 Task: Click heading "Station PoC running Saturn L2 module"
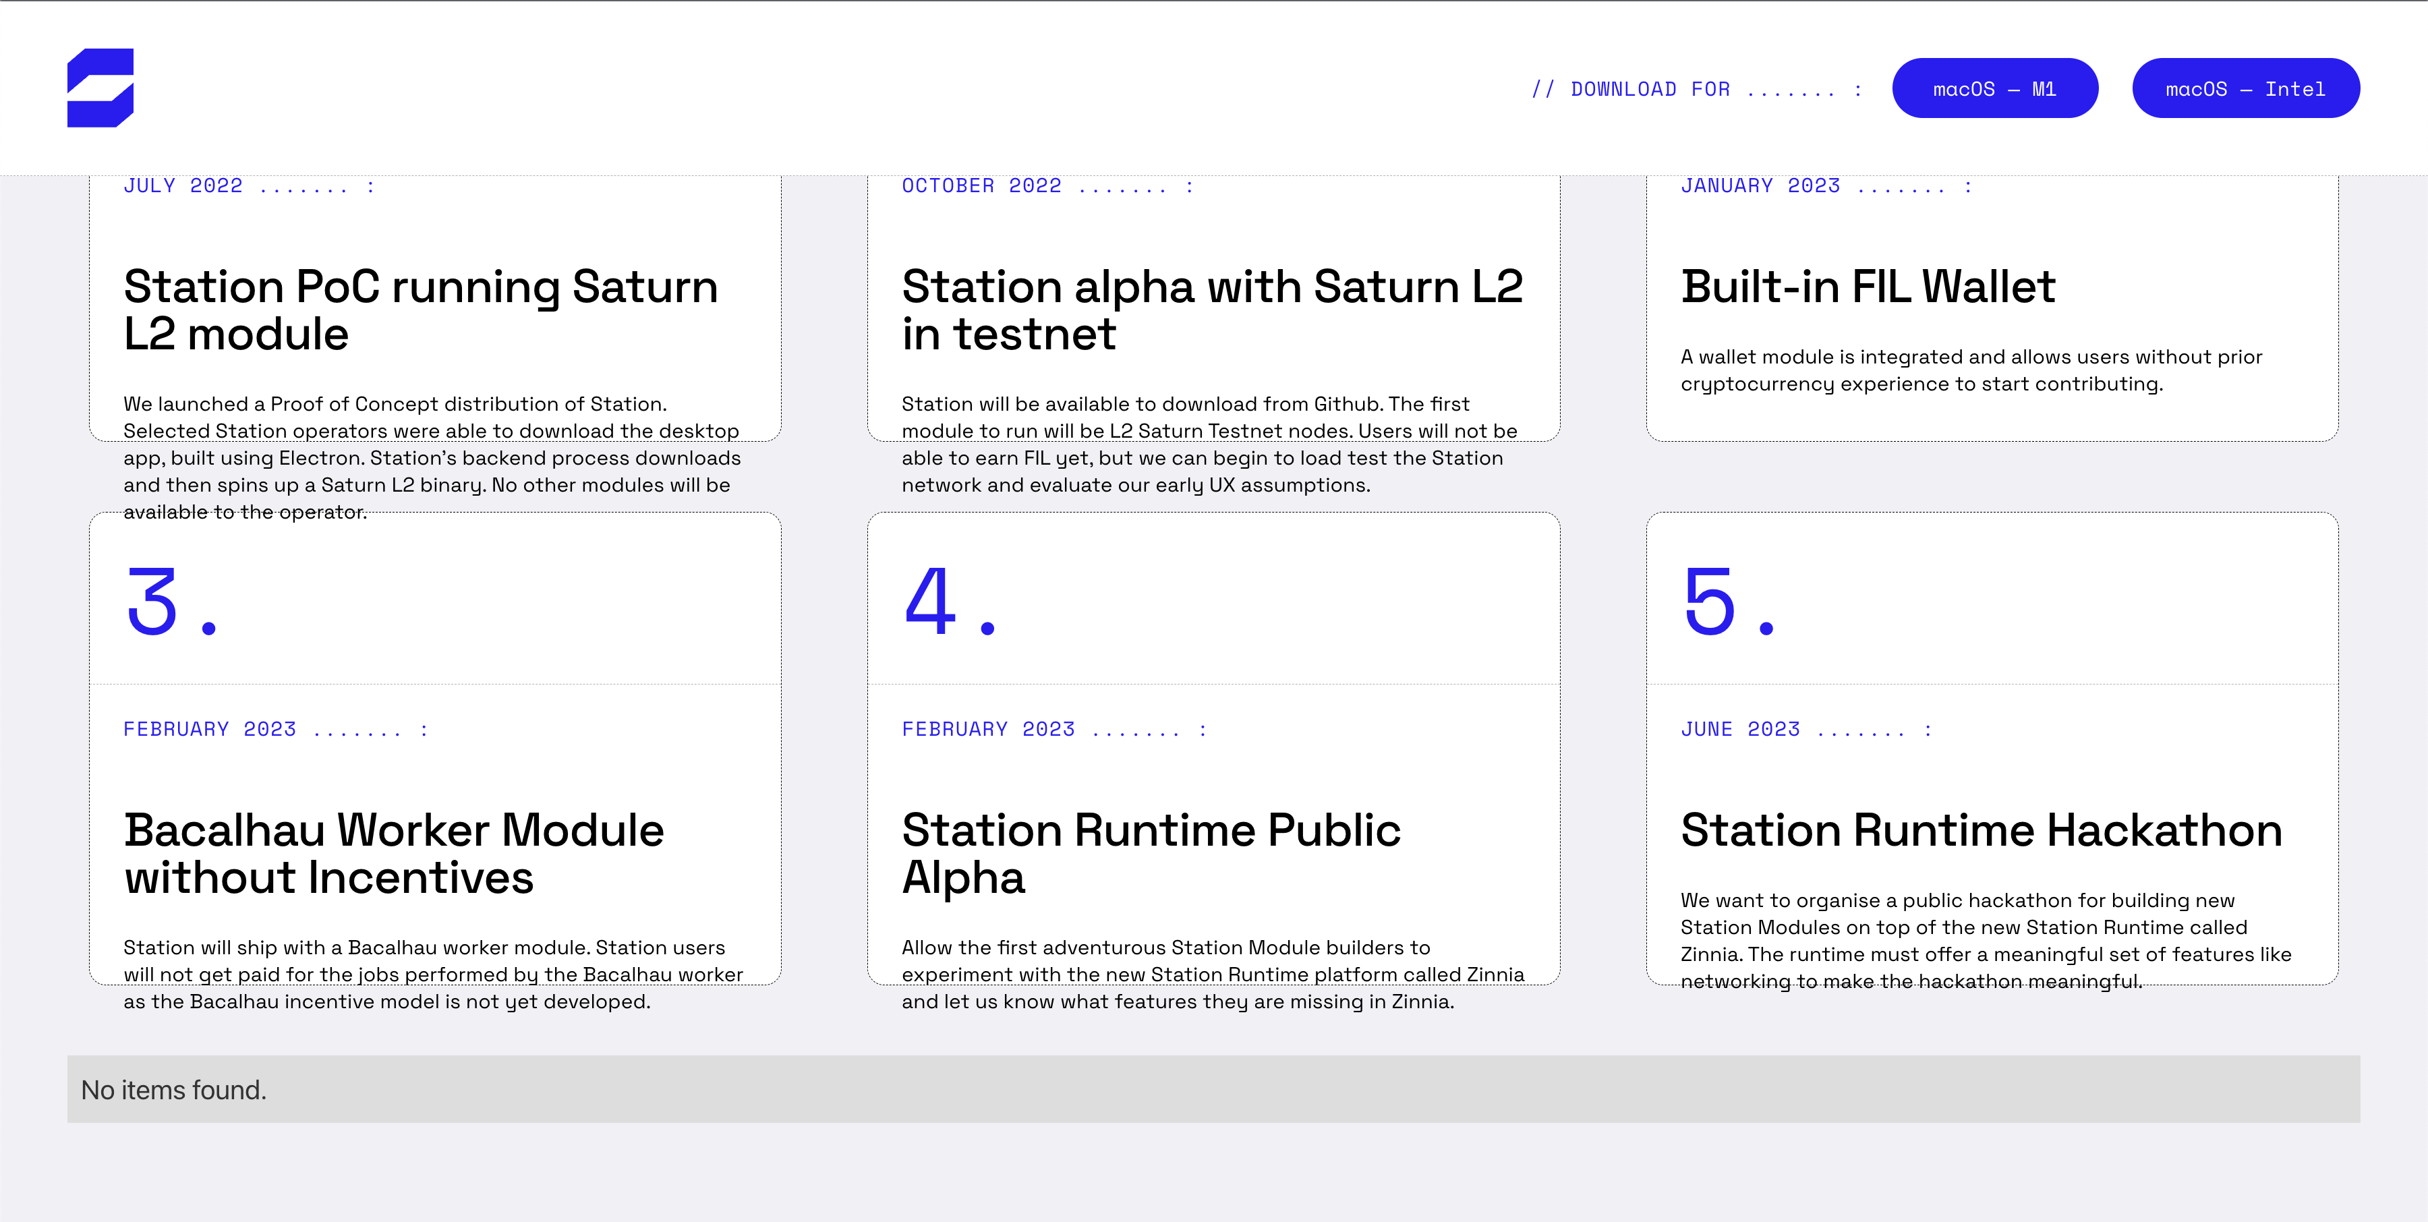[x=420, y=310]
